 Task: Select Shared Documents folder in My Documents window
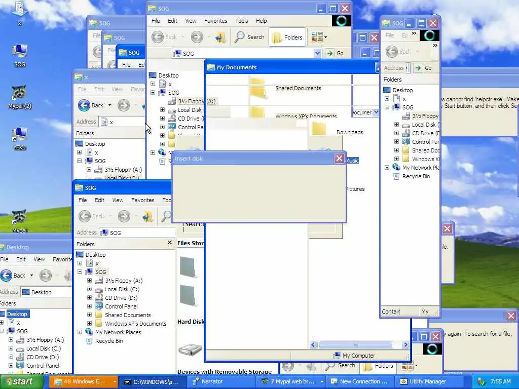coord(258,92)
